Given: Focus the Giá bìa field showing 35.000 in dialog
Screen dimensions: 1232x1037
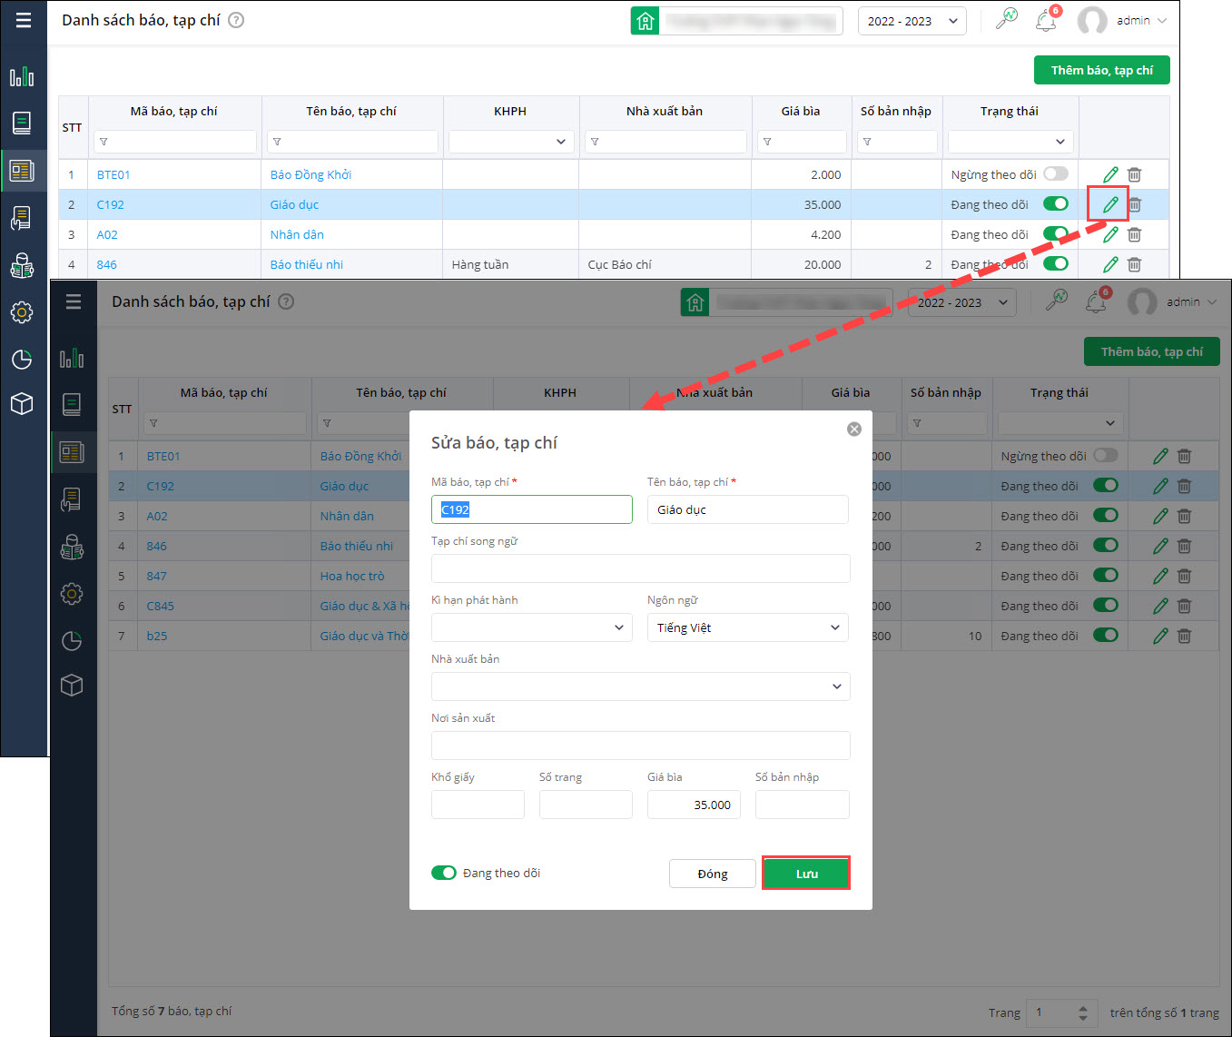Looking at the screenshot, I should tap(694, 805).
